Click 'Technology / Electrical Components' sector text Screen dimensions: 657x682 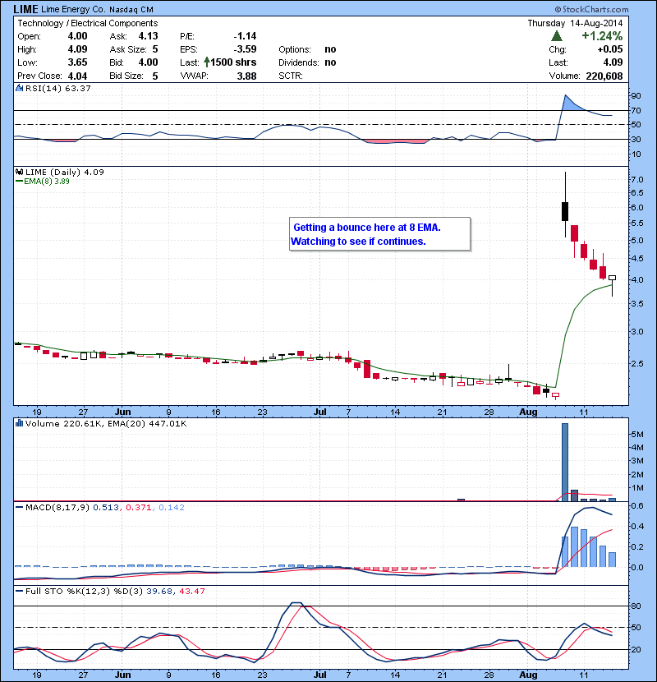tap(87, 23)
